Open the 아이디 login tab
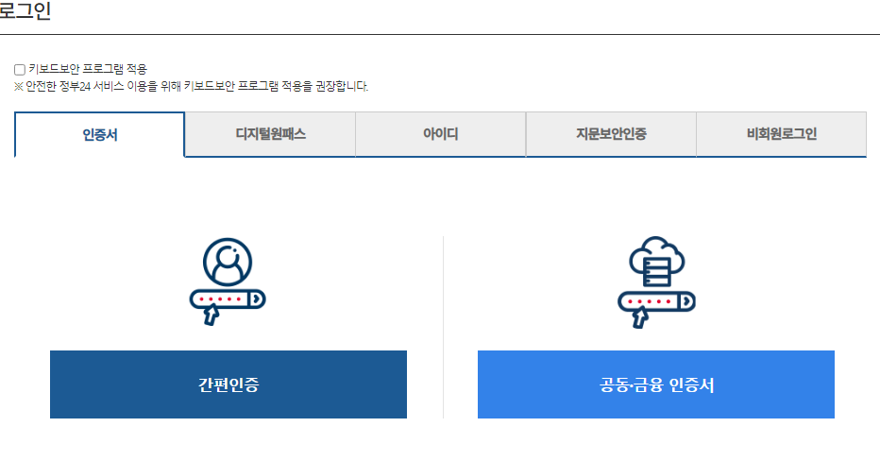 pos(441,134)
